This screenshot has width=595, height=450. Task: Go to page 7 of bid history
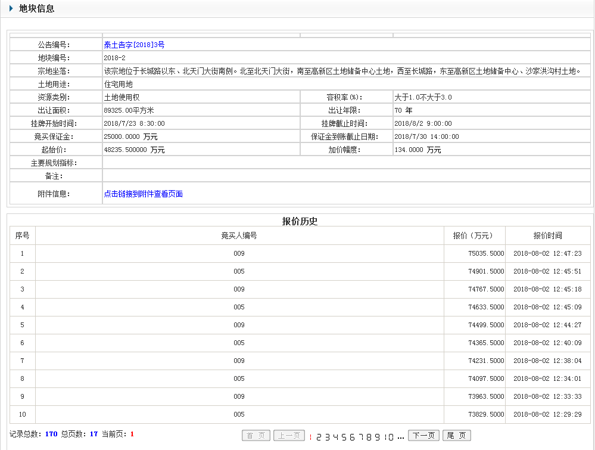point(360,437)
